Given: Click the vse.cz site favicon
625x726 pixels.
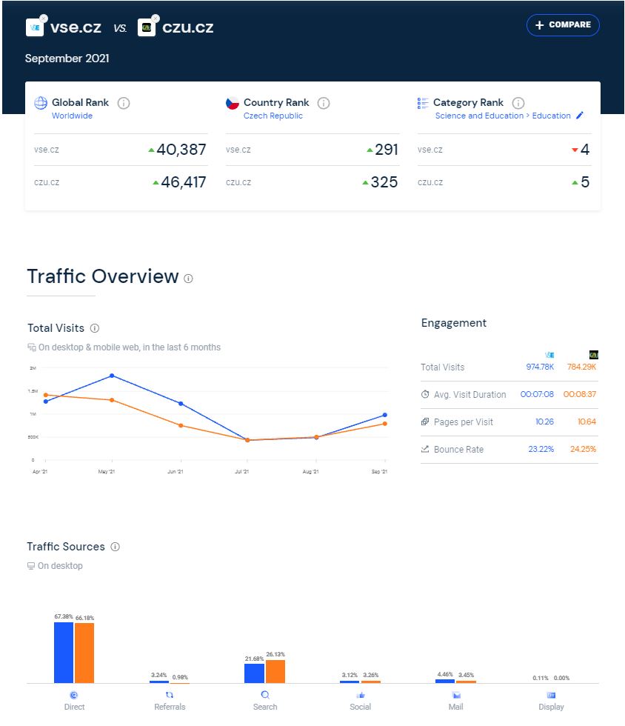Looking at the screenshot, I should tap(34, 28).
